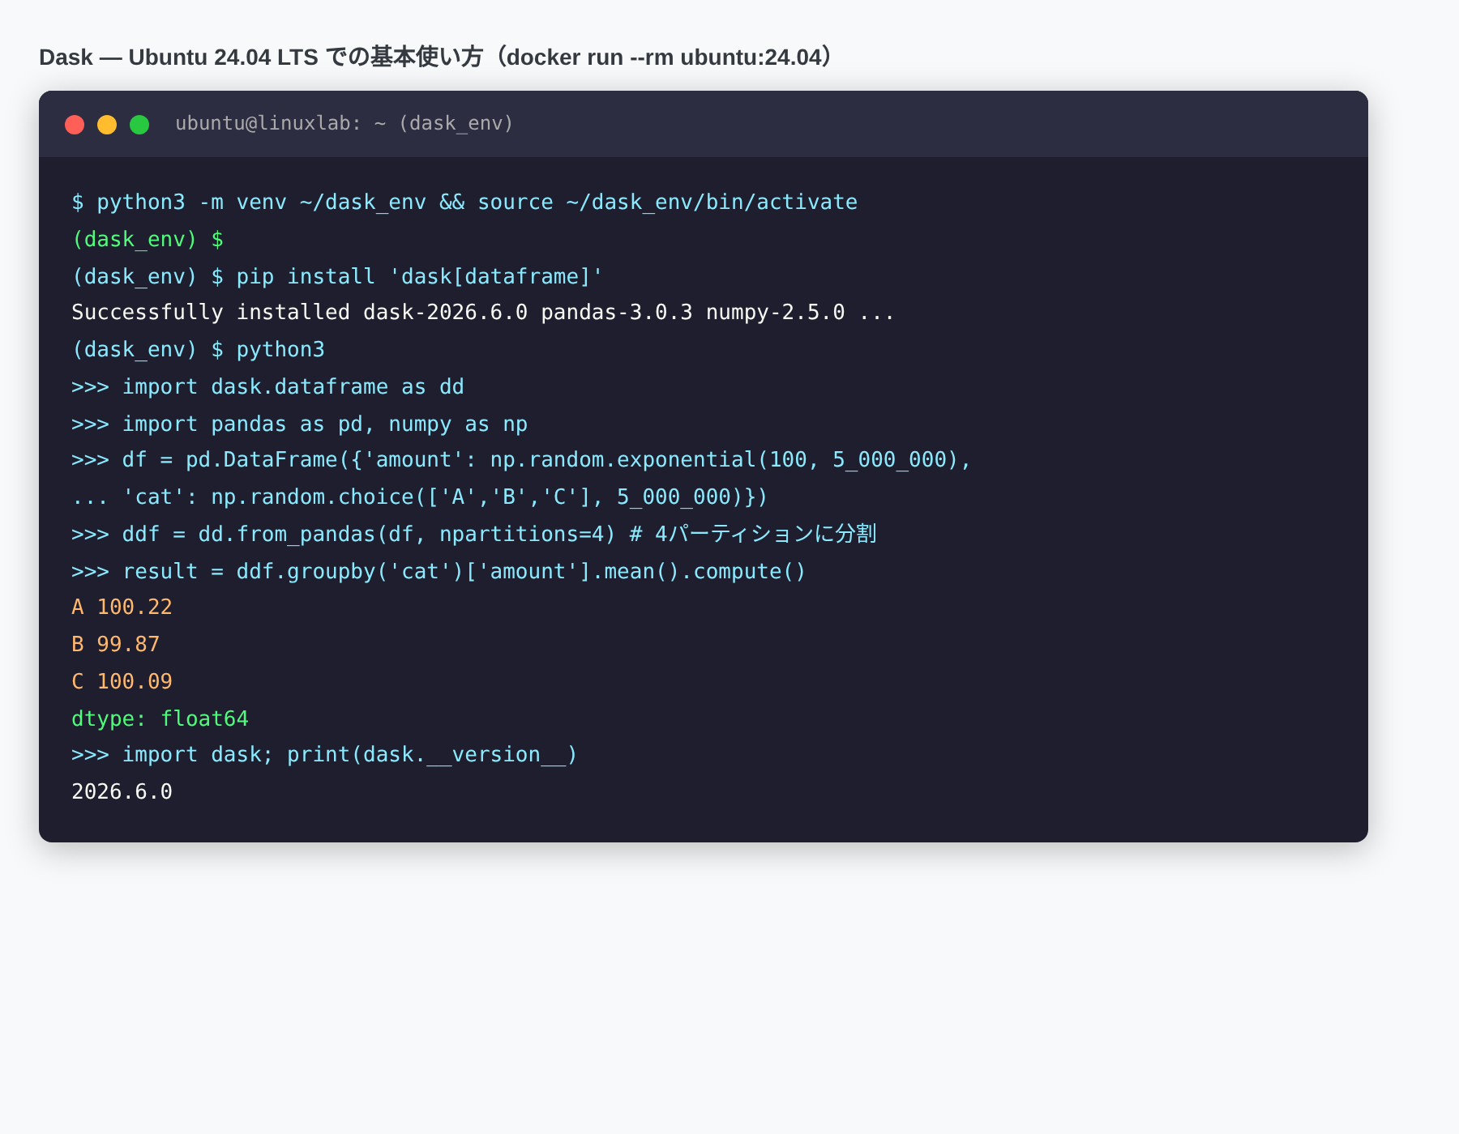This screenshot has width=1459, height=1134.
Task: Click the 'Successfully installed dask-2026.6.0' output line
Action: pos(483,312)
